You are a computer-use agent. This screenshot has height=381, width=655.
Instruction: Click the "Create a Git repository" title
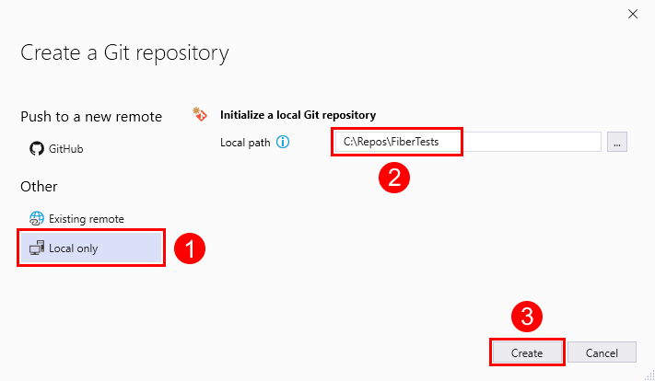pyautogui.click(x=124, y=52)
